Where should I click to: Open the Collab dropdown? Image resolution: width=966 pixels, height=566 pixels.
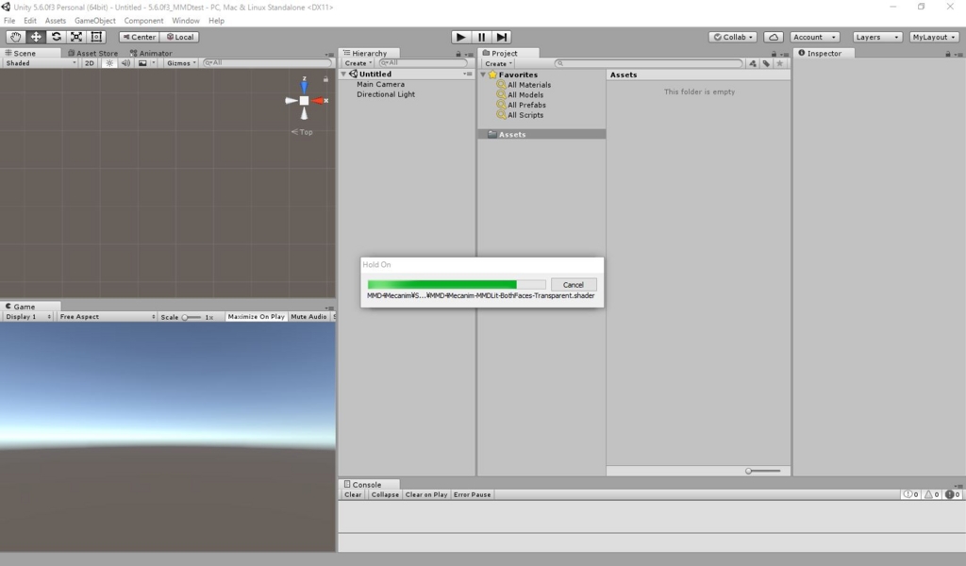point(732,37)
